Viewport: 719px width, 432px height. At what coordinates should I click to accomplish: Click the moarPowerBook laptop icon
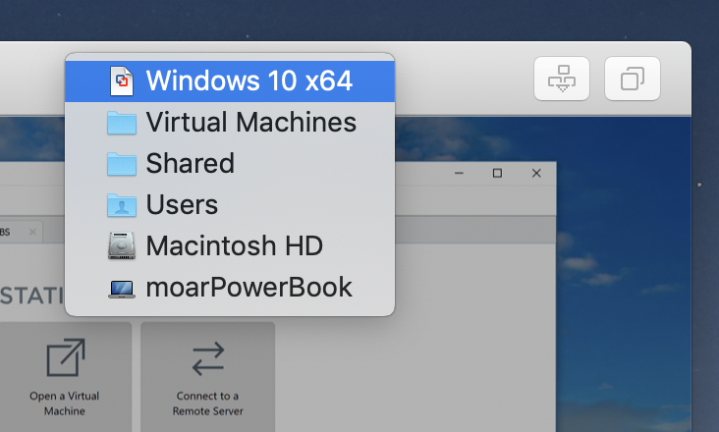click(x=122, y=289)
